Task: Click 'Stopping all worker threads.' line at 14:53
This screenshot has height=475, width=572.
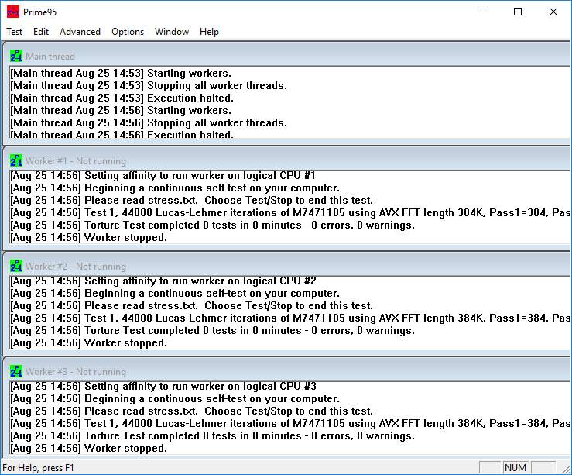Action: pos(149,85)
